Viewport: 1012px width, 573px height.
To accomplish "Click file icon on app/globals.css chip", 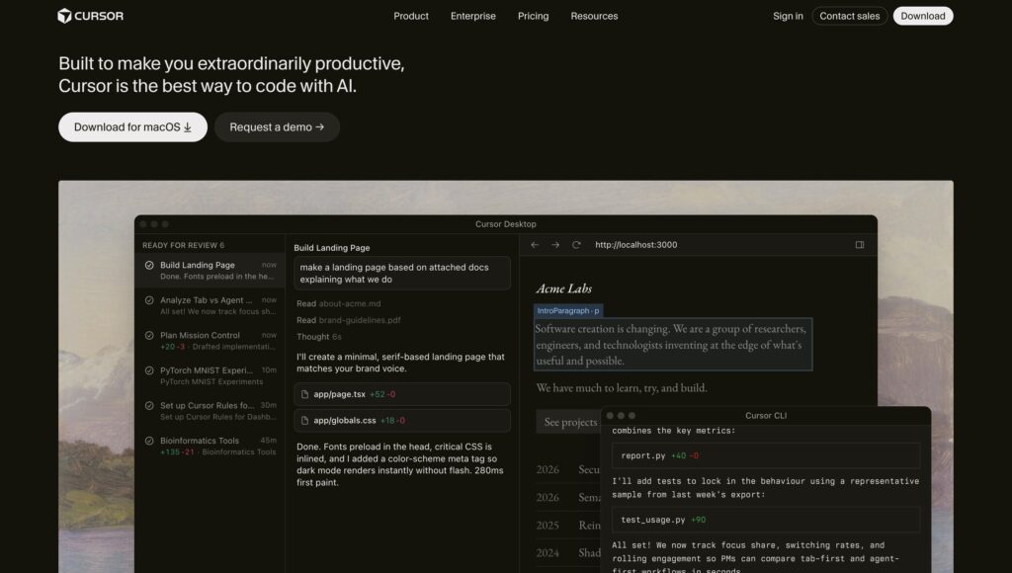I will [304, 421].
